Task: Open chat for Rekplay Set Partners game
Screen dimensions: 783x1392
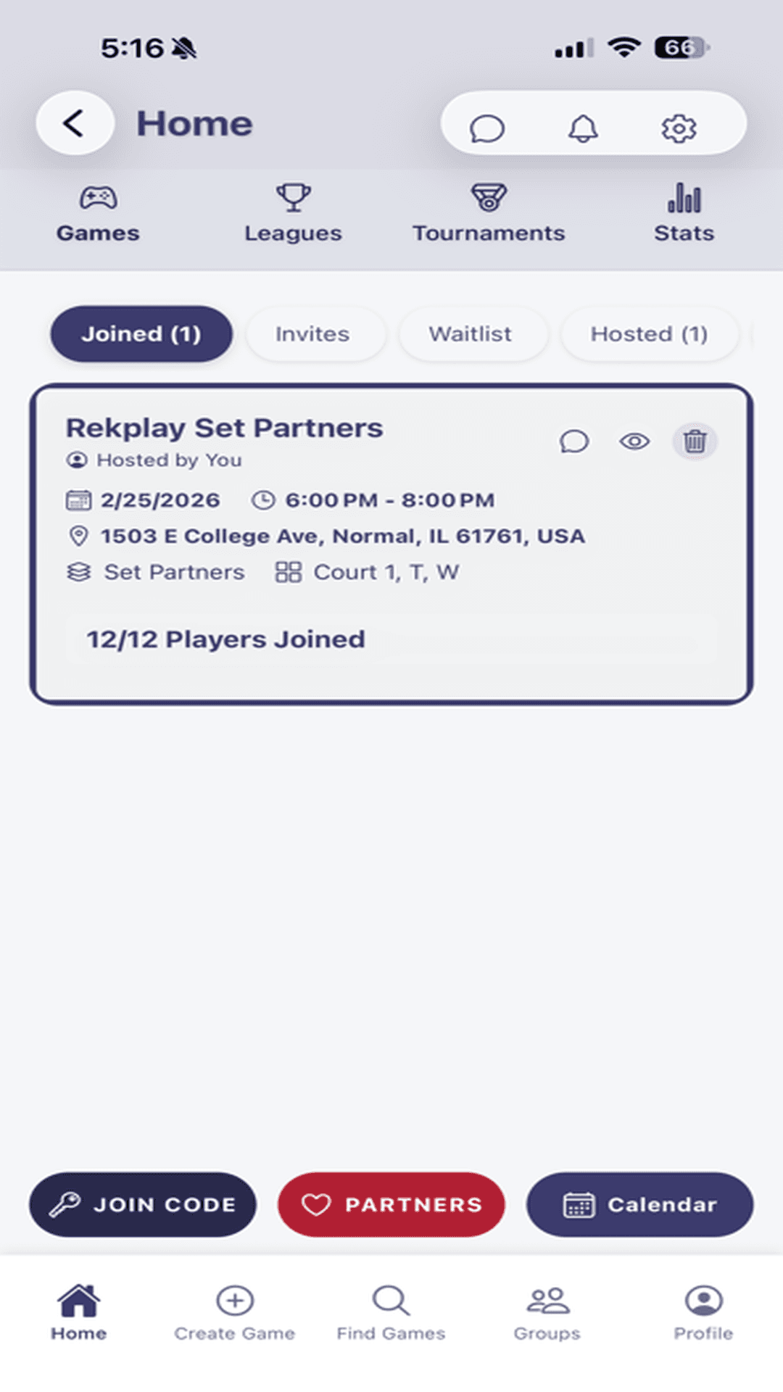Action: [574, 441]
